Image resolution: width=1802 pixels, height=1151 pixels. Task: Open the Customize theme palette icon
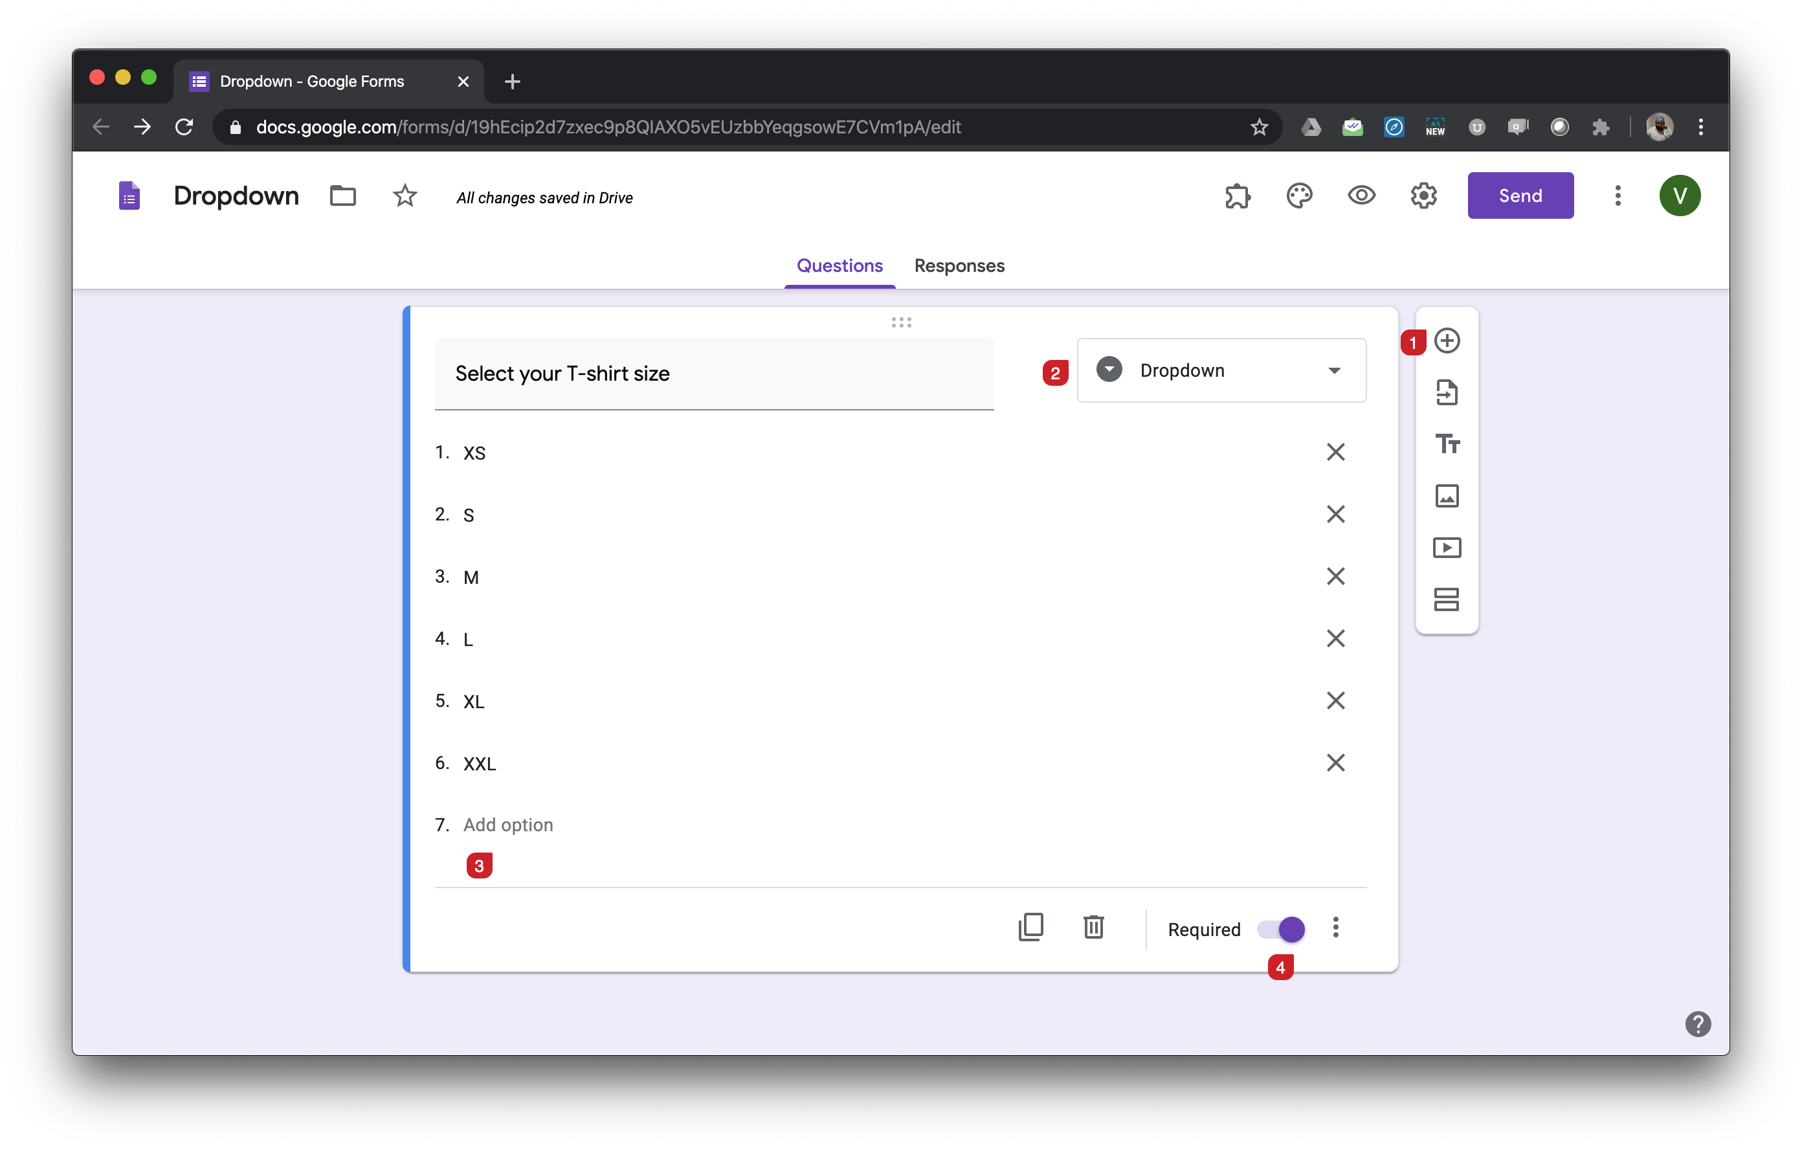[1299, 196]
